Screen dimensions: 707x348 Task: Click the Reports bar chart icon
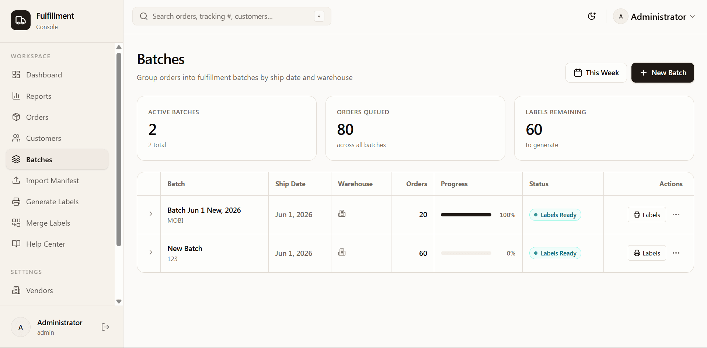pyautogui.click(x=16, y=96)
